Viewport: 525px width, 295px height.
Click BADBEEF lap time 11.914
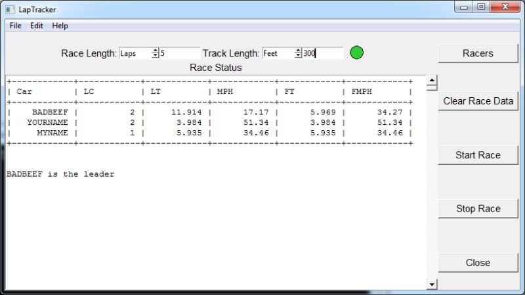[x=186, y=112]
